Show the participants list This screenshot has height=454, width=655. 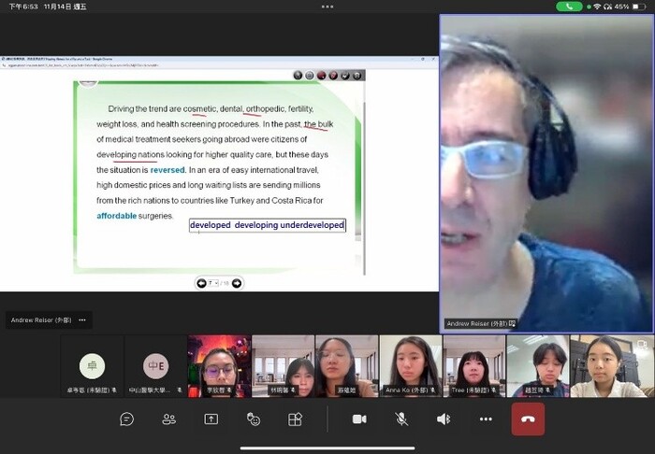[169, 419]
